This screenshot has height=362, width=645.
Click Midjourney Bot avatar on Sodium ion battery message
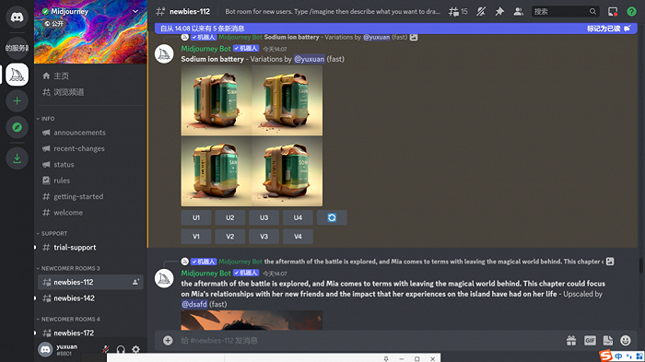pos(164,54)
